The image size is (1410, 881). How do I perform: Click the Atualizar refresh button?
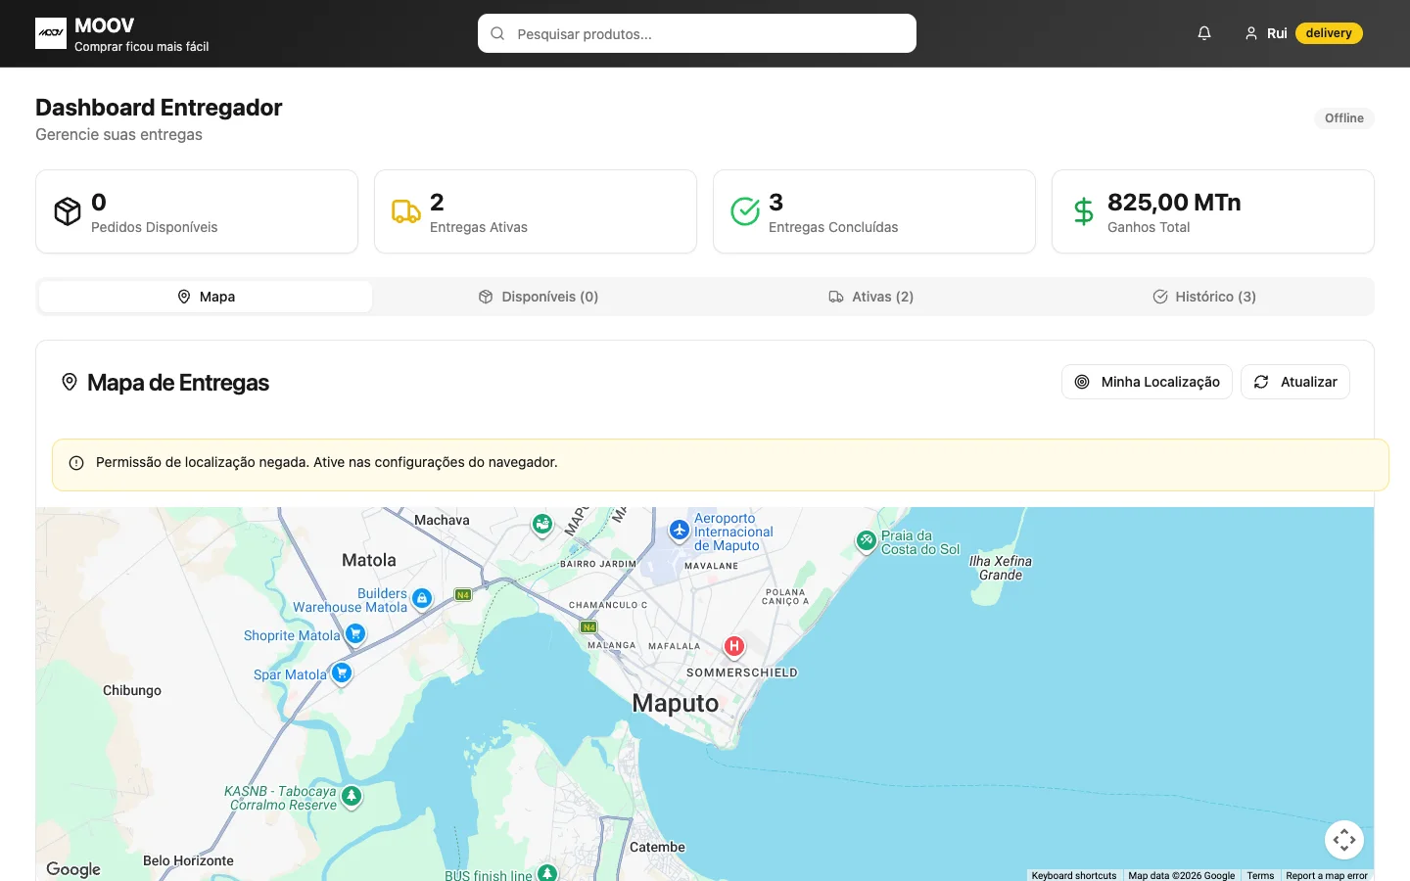click(x=1295, y=382)
